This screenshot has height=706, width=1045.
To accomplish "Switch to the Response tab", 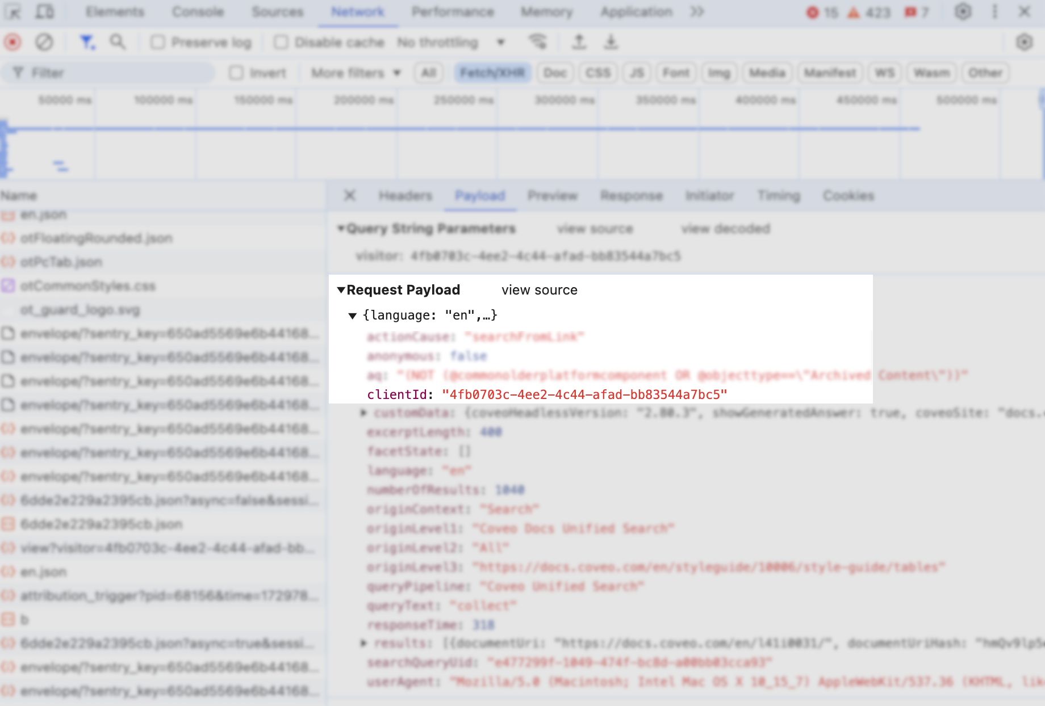I will 632,196.
